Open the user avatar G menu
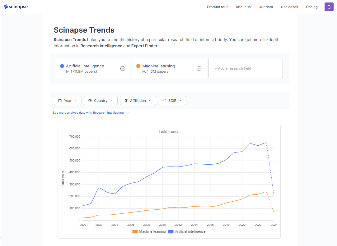Screen dimensions: 337x246 [329, 7]
